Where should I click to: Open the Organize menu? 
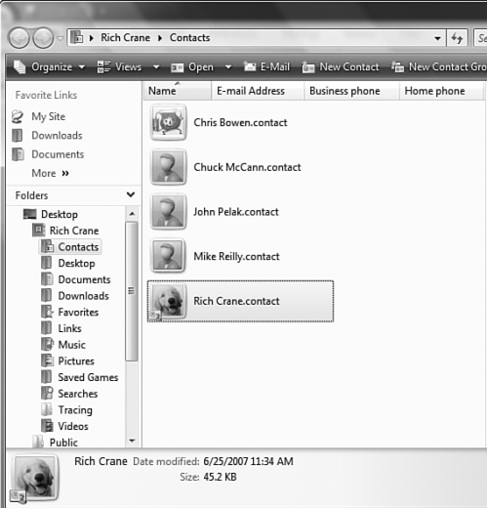(x=49, y=67)
